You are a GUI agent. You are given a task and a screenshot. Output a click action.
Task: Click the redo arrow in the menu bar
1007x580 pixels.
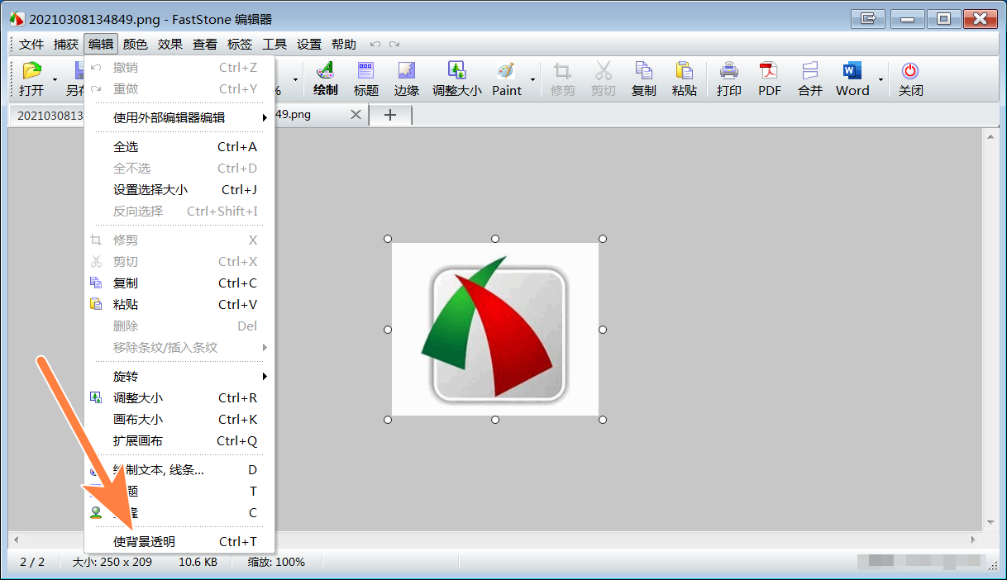click(x=394, y=45)
